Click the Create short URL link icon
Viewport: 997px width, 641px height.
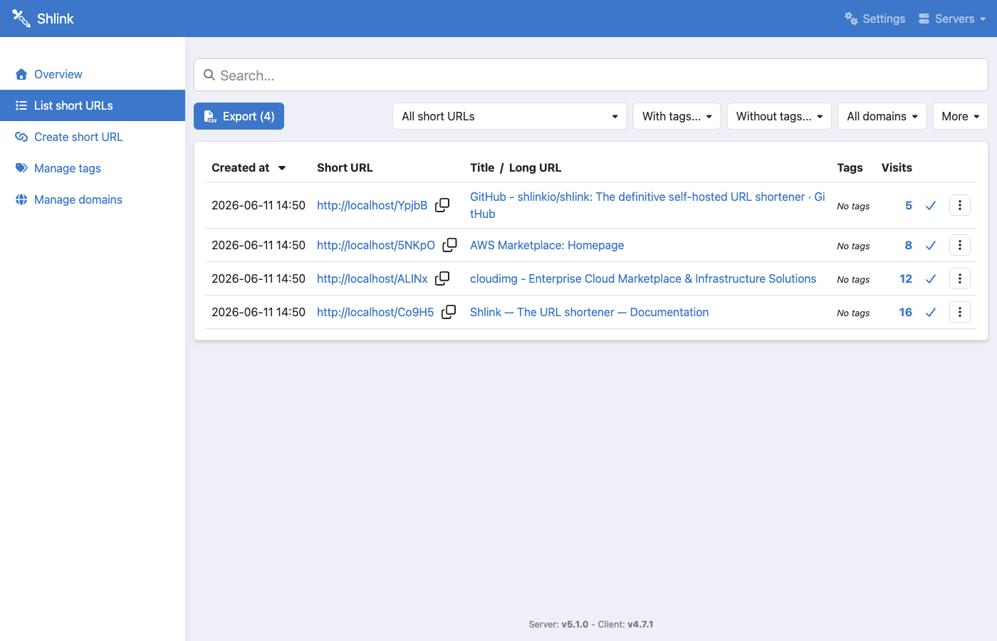pyautogui.click(x=21, y=137)
